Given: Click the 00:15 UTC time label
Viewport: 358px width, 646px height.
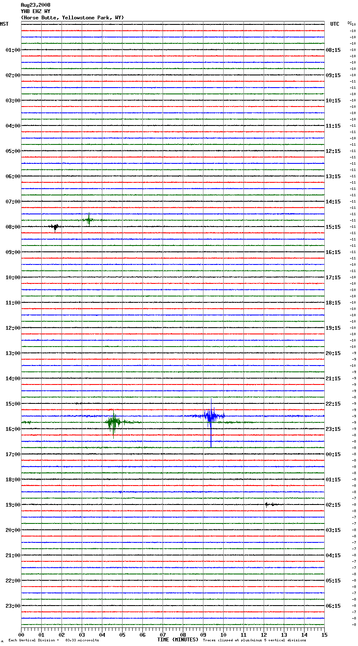Looking at the screenshot, I should [333, 454].
